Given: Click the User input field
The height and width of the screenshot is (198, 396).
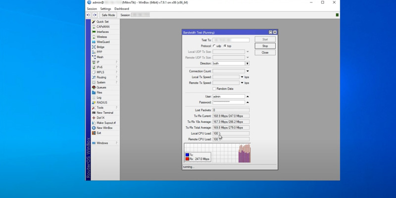Looking at the screenshot, I should click(229, 97).
